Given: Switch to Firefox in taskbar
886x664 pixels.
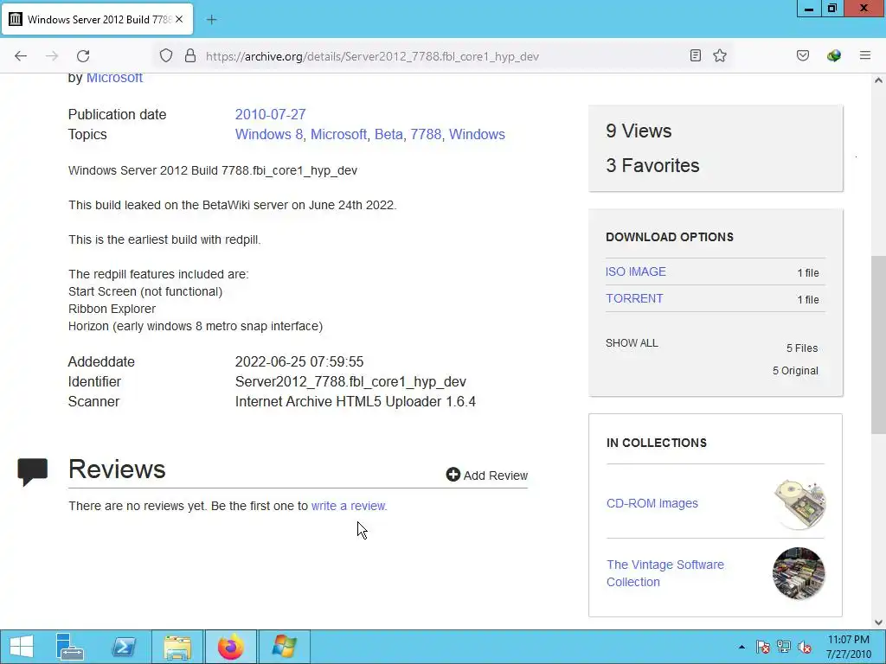Looking at the screenshot, I should pyautogui.click(x=230, y=647).
